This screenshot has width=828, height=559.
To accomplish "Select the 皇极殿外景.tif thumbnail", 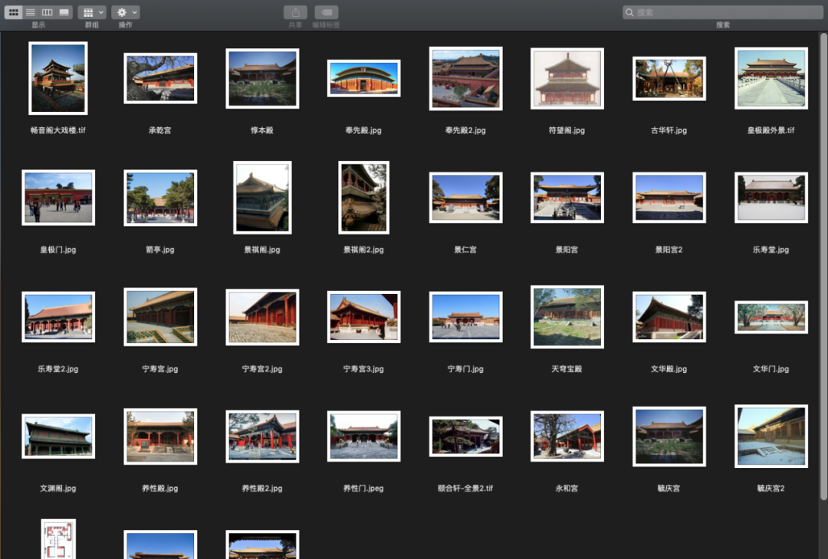I will tap(771, 78).
